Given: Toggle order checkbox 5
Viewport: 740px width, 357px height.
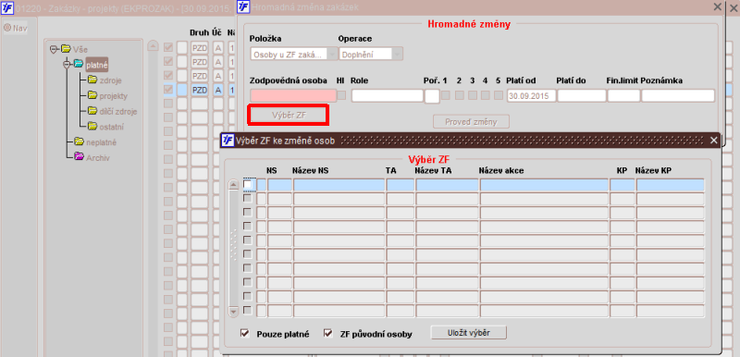Looking at the screenshot, I should pyautogui.click(x=499, y=95).
